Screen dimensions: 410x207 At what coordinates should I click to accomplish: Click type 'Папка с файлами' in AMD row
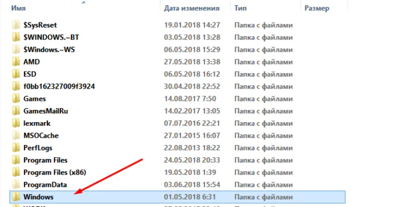point(264,62)
